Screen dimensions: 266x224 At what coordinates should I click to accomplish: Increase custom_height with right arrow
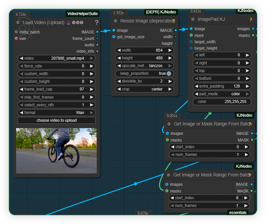pyautogui.click(x=91, y=82)
